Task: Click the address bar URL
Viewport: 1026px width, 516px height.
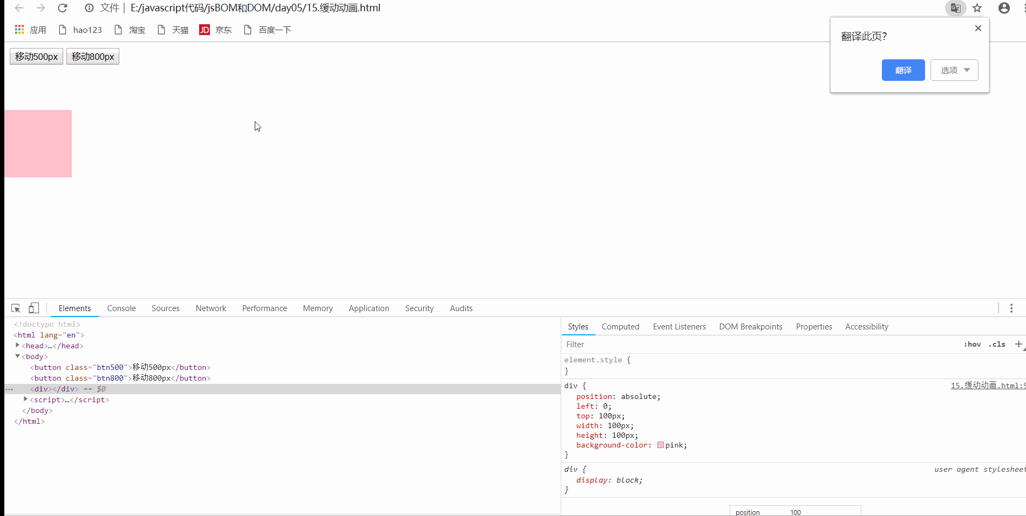Action: tap(255, 8)
